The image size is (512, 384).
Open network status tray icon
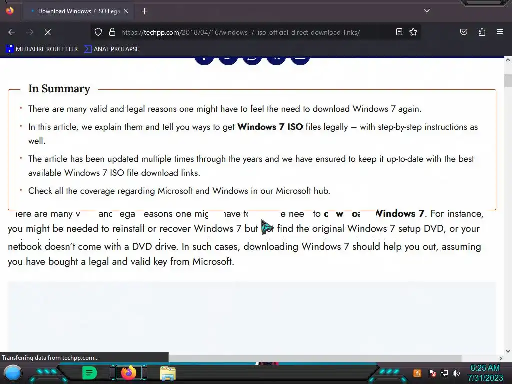tap(444, 373)
